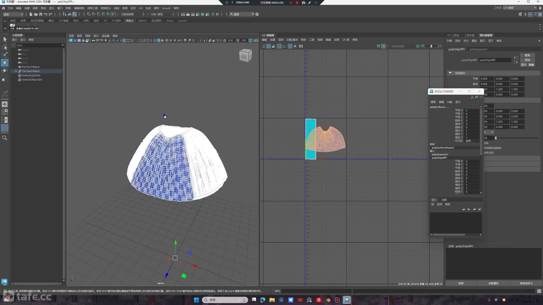Toggle UV grid display icon
The image size is (543, 305).
290,46
